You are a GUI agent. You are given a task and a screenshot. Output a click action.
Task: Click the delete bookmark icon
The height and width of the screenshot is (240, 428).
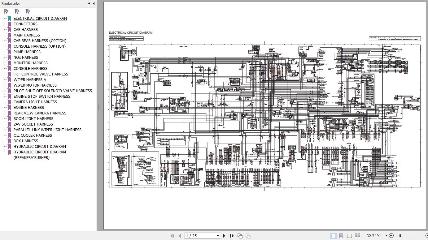[6, 11]
